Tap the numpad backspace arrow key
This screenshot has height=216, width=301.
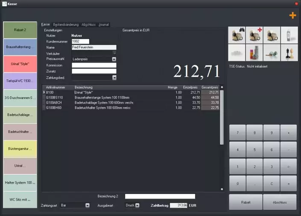tap(289, 167)
